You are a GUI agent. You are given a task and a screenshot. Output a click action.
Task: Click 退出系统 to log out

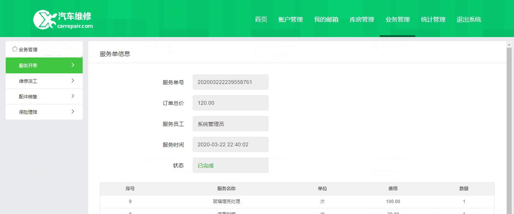click(469, 19)
